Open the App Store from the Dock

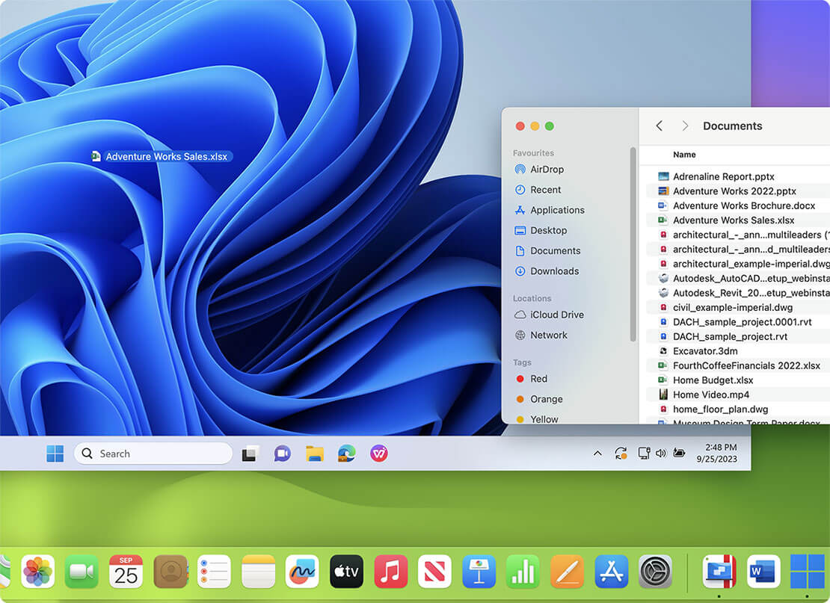(610, 572)
